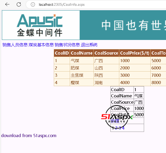166x153 pixels.
Task: Click 退出系统 to log out
Action: (89, 45)
